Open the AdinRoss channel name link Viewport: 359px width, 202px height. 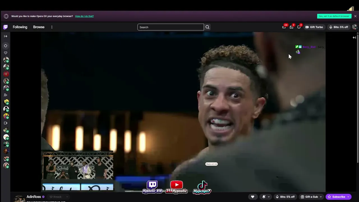tap(34, 197)
